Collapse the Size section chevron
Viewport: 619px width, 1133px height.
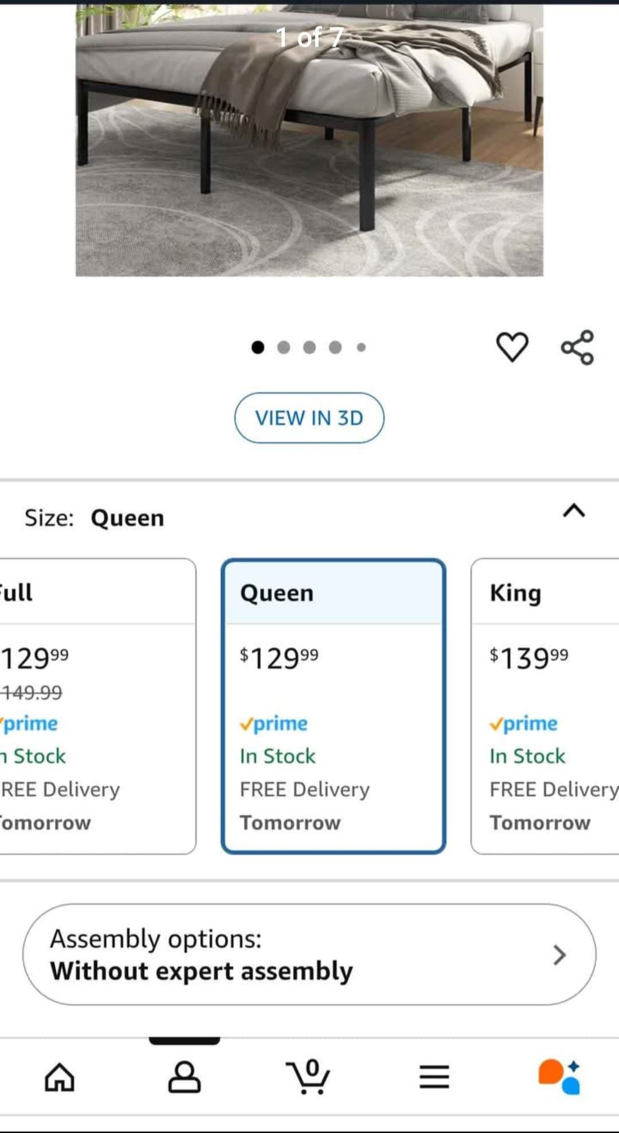click(x=574, y=510)
